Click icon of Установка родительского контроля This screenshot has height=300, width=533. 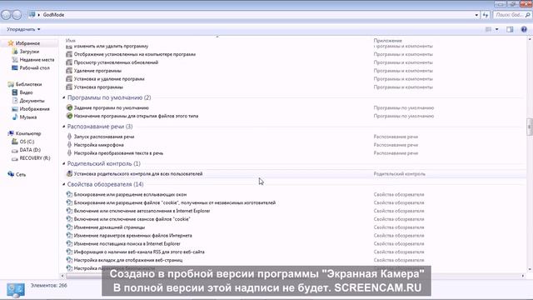(69, 173)
